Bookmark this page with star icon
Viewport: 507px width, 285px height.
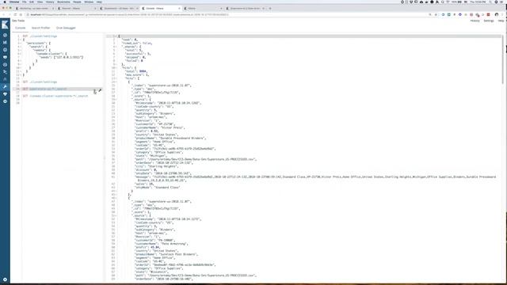point(436,14)
